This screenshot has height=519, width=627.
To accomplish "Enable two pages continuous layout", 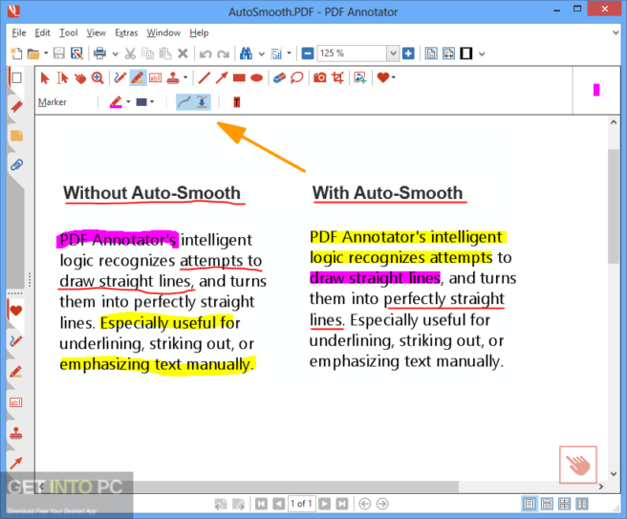I will click(564, 504).
